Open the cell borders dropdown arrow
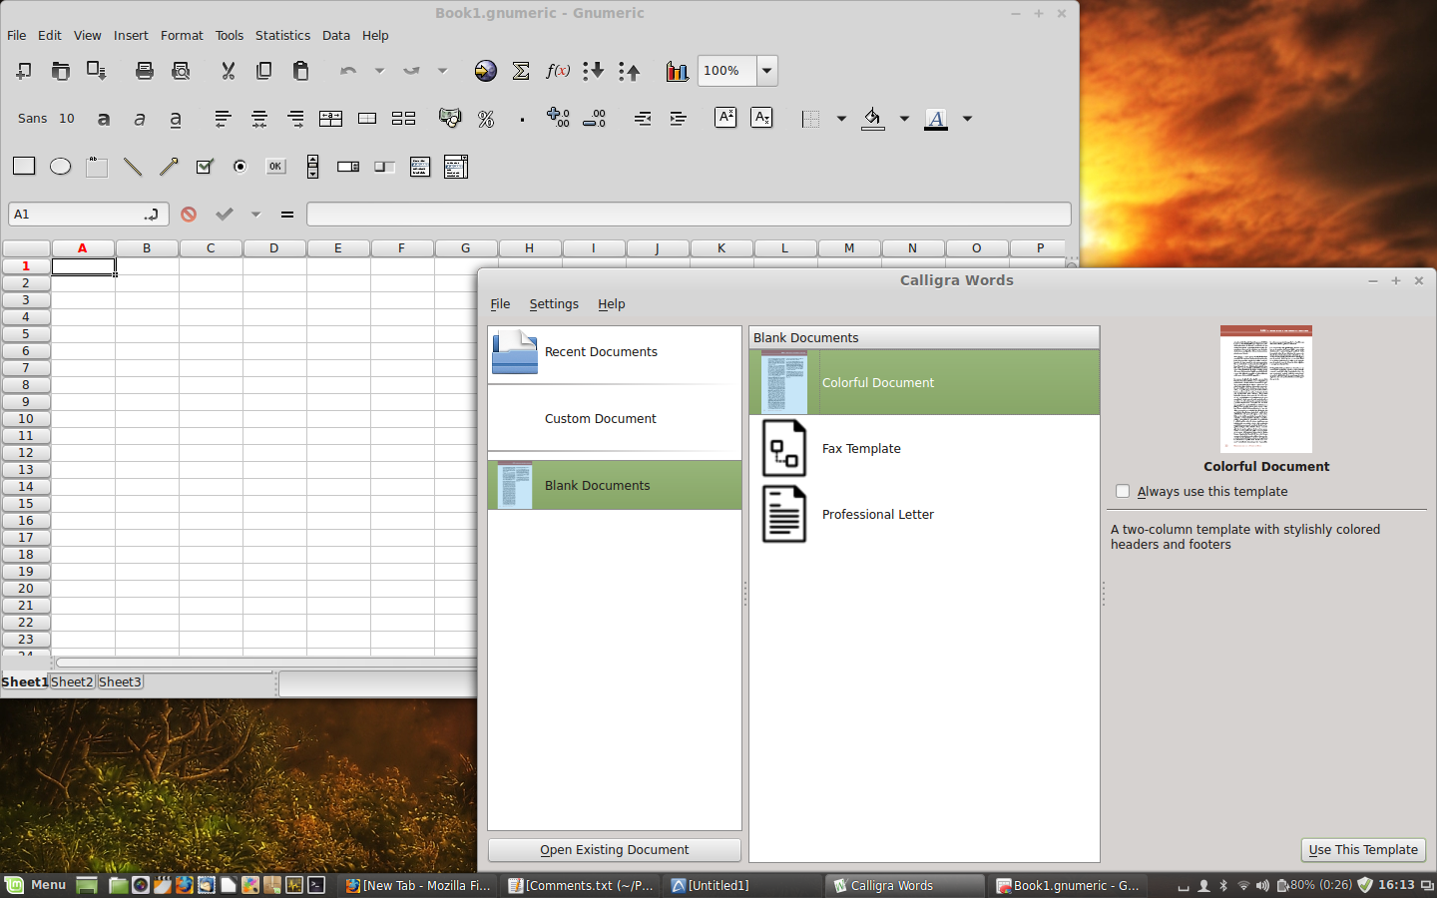 tap(841, 119)
